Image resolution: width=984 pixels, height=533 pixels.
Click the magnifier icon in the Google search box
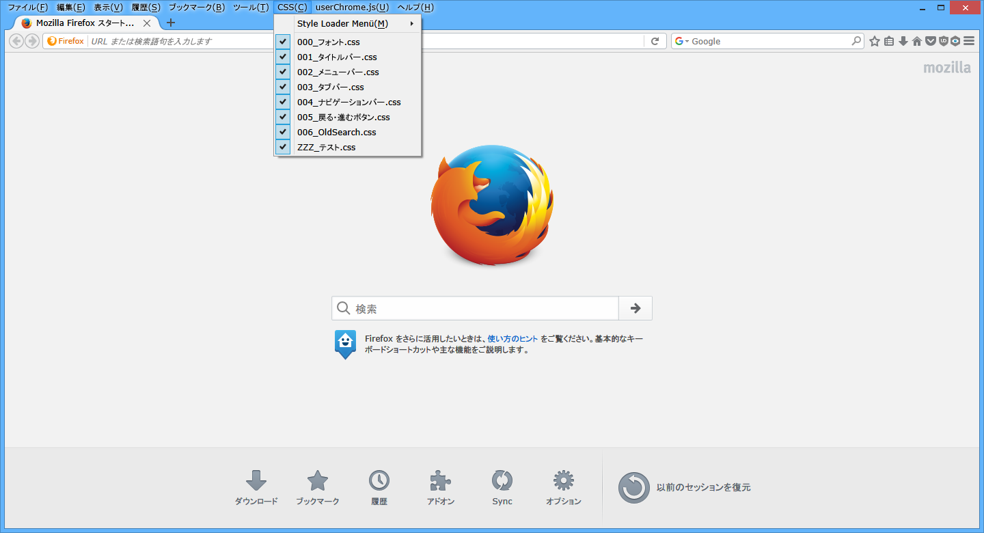click(856, 41)
